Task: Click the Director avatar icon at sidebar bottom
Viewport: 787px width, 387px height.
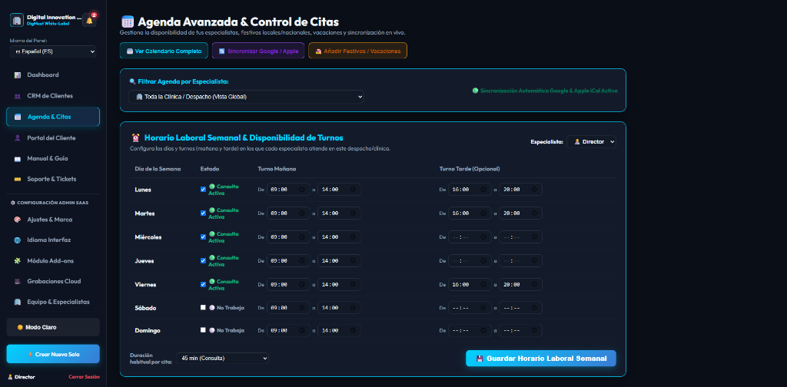Action: pos(10,377)
